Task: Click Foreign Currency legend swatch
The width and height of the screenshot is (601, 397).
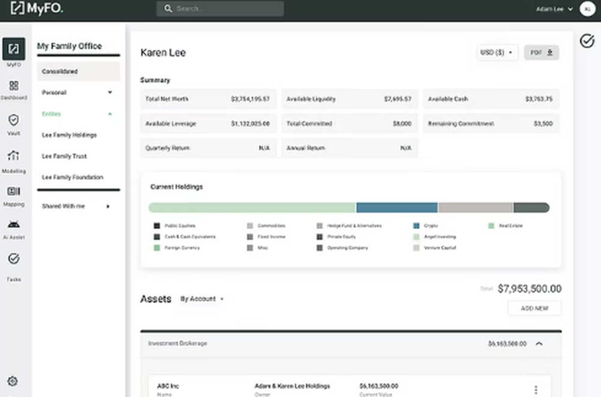Action: tap(157, 248)
